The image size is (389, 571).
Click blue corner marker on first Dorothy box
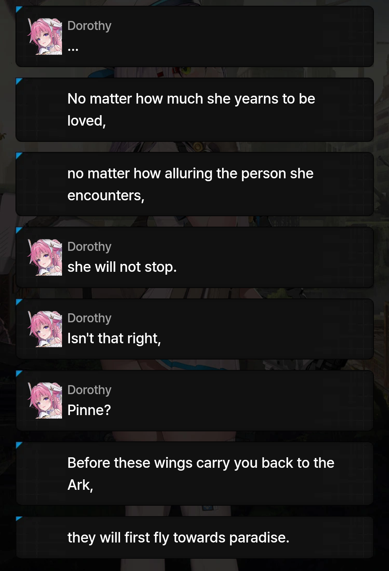(19, 9)
